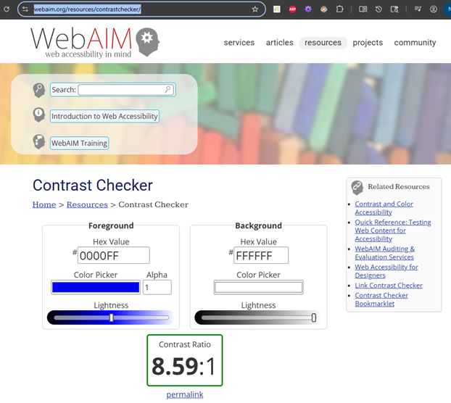Open media controls music-note icon
This screenshot has height=403, width=451.
click(418, 9)
